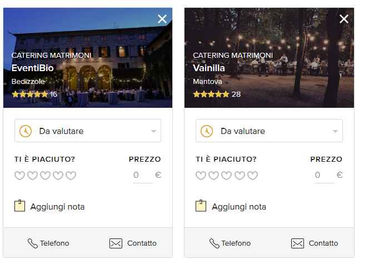
Task: Click the clock status icon on Vainilla
Action: pyautogui.click(x=207, y=131)
